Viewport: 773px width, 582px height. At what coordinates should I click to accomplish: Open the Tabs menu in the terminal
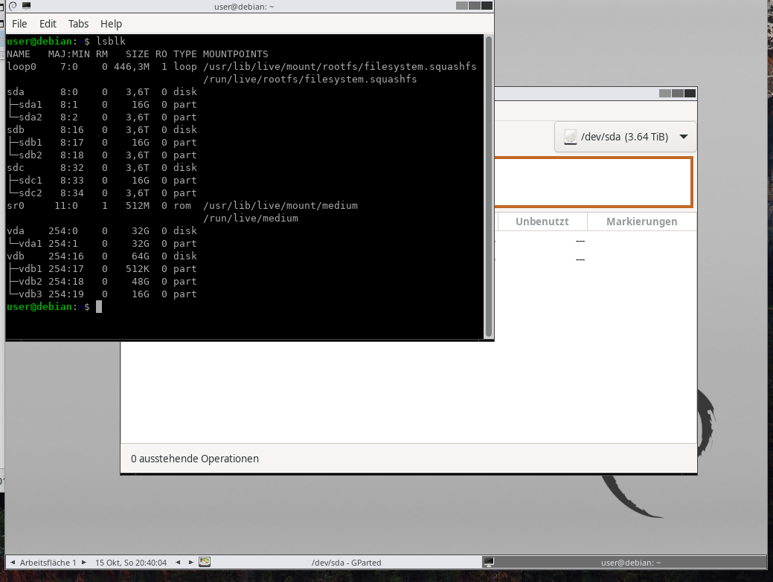(x=78, y=24)
